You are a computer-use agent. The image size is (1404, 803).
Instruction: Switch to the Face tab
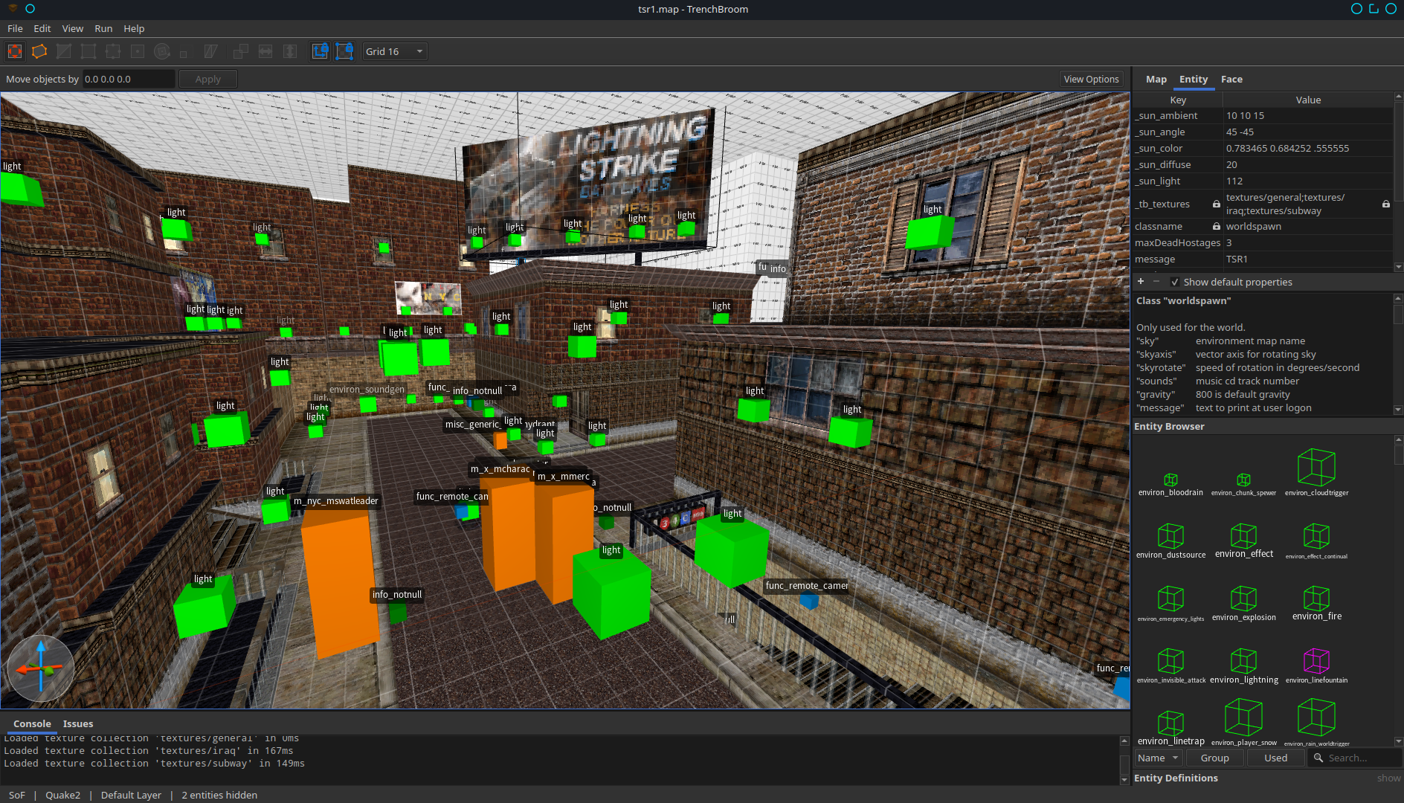pyautogui.click(x=1231, y=79)
